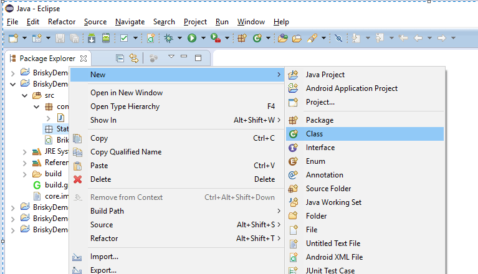Click the New Java Package toolbar icon
The height and width of the screenshot is (274, 478).
tap(242, 38)
